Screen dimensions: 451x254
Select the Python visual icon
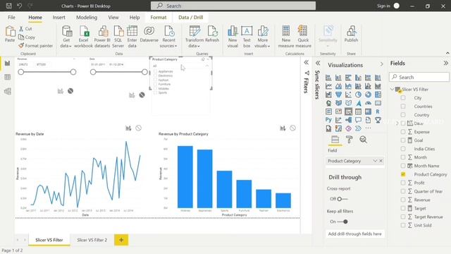(328, 120)
